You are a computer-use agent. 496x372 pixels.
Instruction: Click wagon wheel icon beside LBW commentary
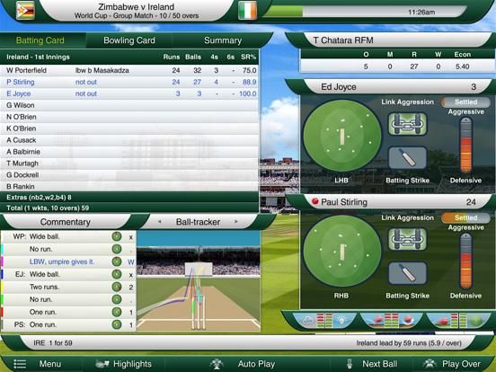(117, 261)
